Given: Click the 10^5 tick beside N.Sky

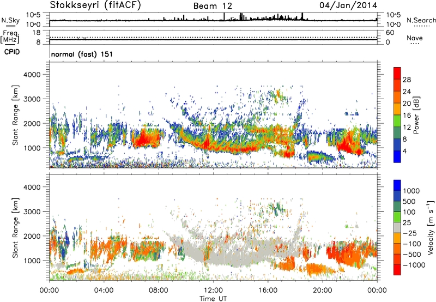Looking at the screenshot, I should coord(33,15).
